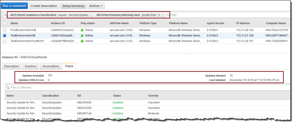Image resolution: width=294 pixels, height=124 pixels.
Task: Click Setup Inventory button
Action: click(73, 6)
